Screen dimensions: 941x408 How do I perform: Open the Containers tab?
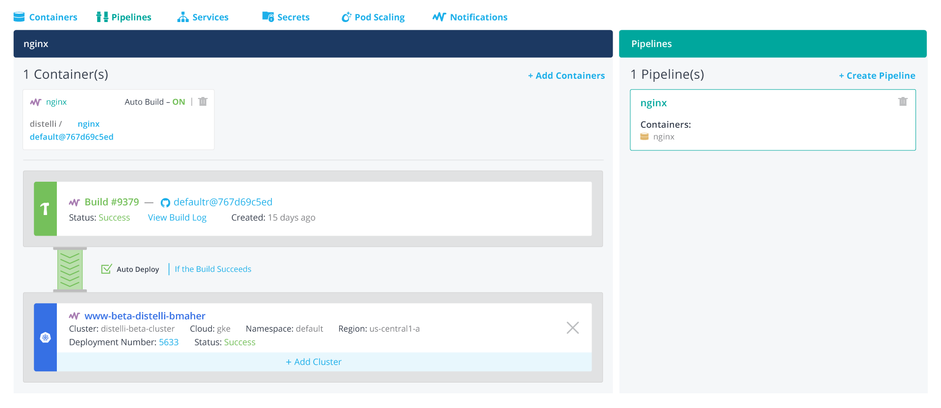click(46, 17)
